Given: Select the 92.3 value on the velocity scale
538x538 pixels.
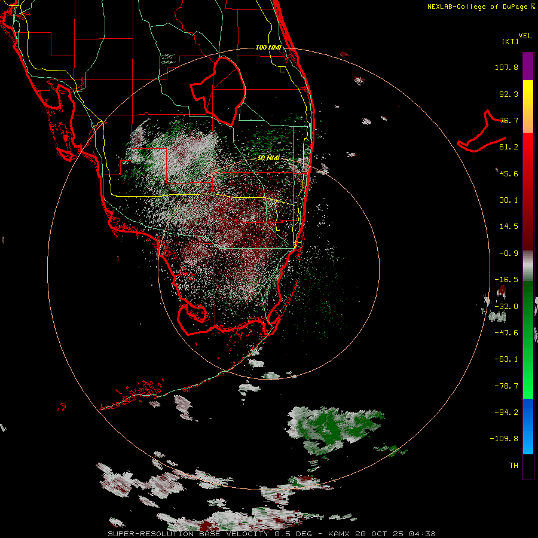Looking at the screenshot, I should pos(509,94).
